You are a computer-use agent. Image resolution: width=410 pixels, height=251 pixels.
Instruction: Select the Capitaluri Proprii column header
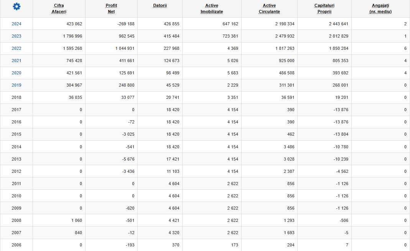(324, 8)
